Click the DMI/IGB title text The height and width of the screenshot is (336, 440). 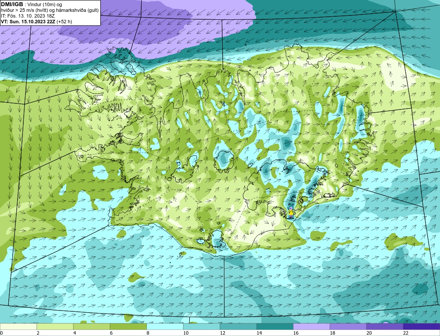tap(12, 4)
